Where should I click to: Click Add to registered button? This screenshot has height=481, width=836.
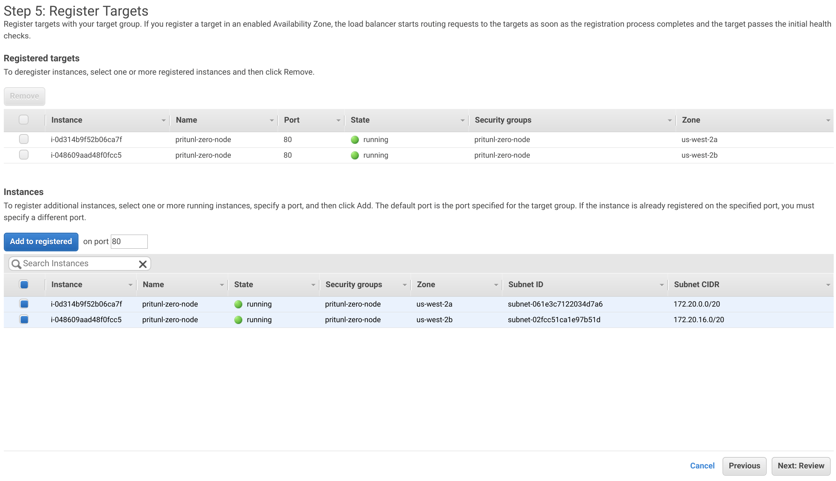[x=41, y=242]
